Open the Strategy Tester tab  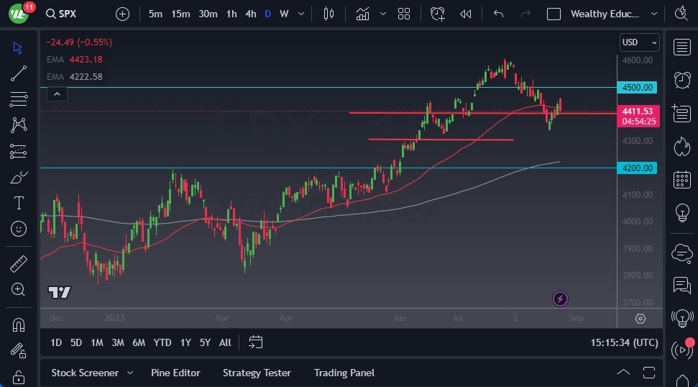click(257, 373)
